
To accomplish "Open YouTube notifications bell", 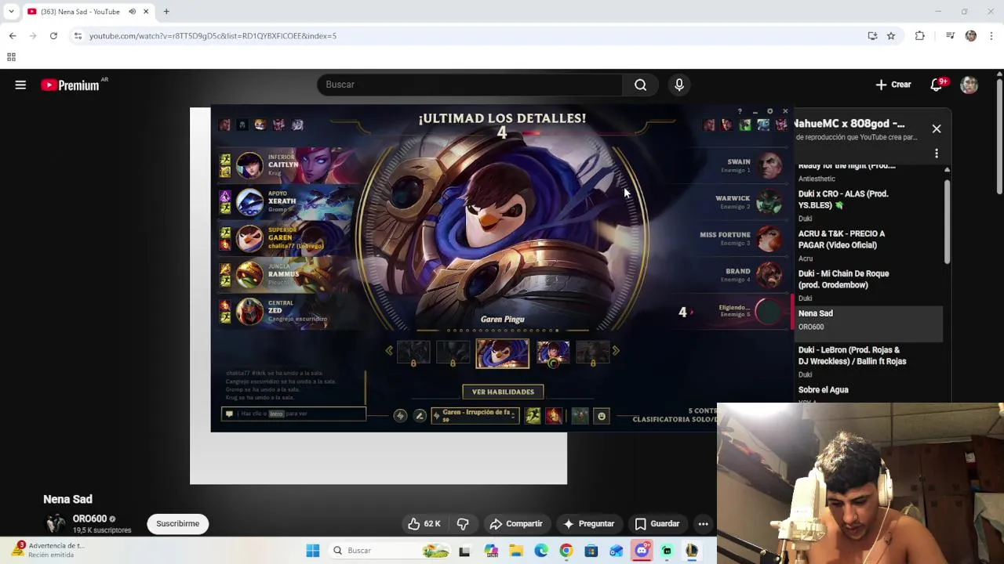I will tap(937, 85).
